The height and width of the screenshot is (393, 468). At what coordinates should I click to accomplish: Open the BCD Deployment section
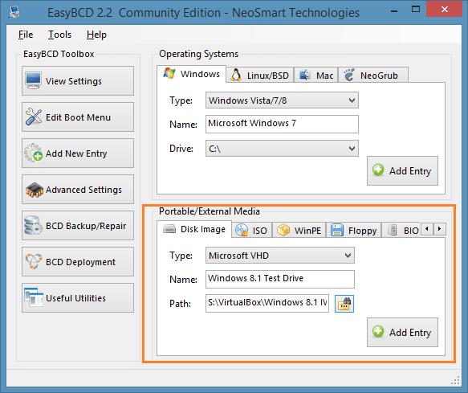point(78,262)
